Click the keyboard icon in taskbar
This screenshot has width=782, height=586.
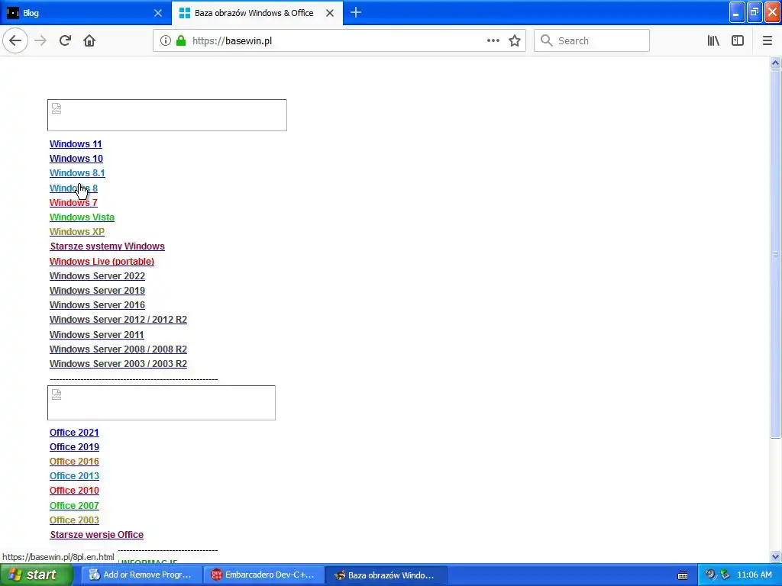click(x=683, y=575)
